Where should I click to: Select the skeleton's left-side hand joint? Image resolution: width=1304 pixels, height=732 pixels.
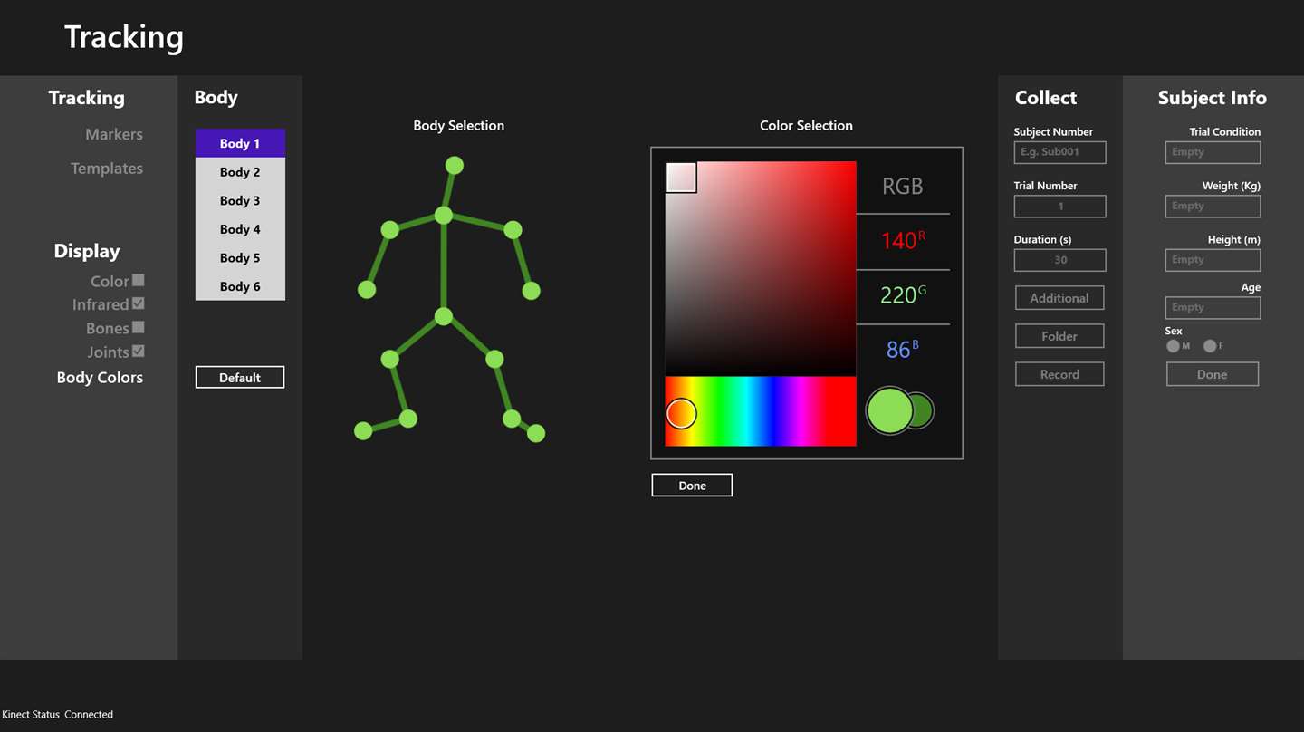(x=367, y=290)
